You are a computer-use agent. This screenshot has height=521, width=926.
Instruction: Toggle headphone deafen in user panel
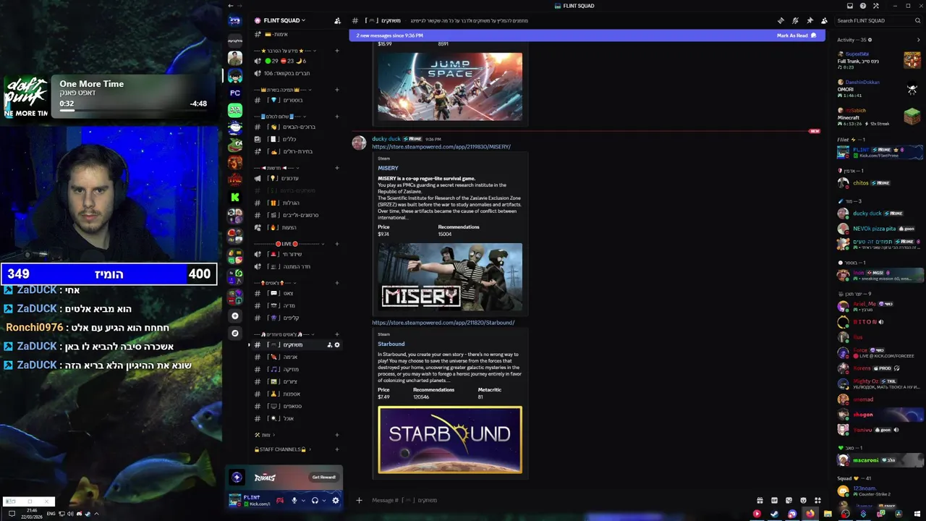point(315,500)
